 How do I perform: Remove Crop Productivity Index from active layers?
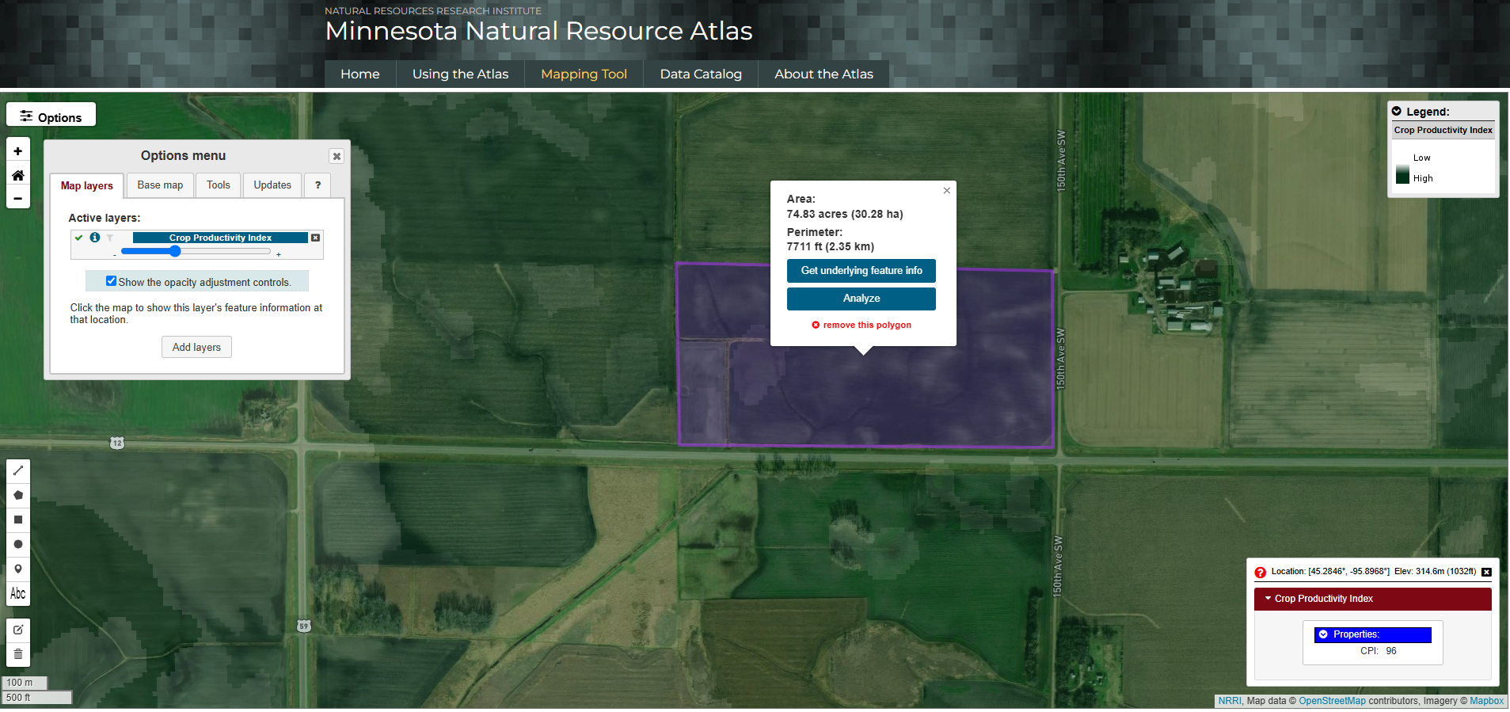pyautogui.click(x=315, y=238)
